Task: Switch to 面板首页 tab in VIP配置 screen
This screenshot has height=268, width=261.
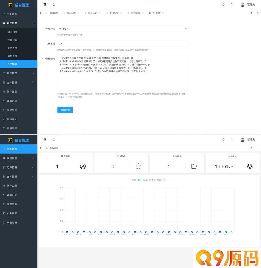Action: pos(52,13)
